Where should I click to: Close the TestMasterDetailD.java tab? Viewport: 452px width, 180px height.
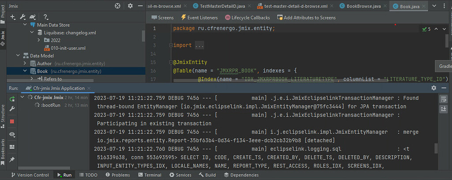tap(249, 6)
